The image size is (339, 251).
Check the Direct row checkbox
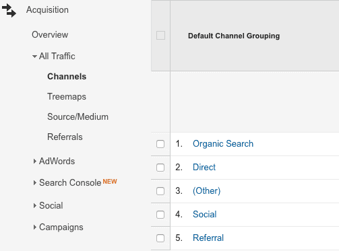click(x=160, y=168)
